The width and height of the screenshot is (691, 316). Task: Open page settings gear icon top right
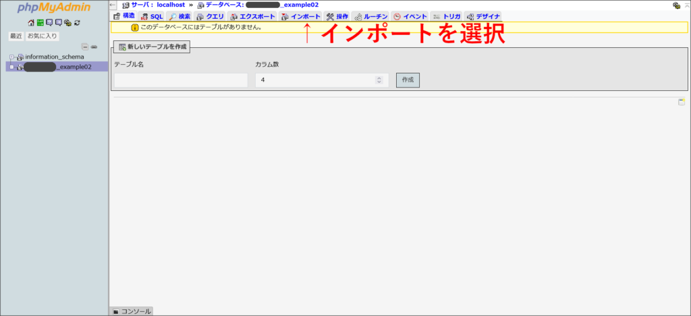tap(676, 5)
